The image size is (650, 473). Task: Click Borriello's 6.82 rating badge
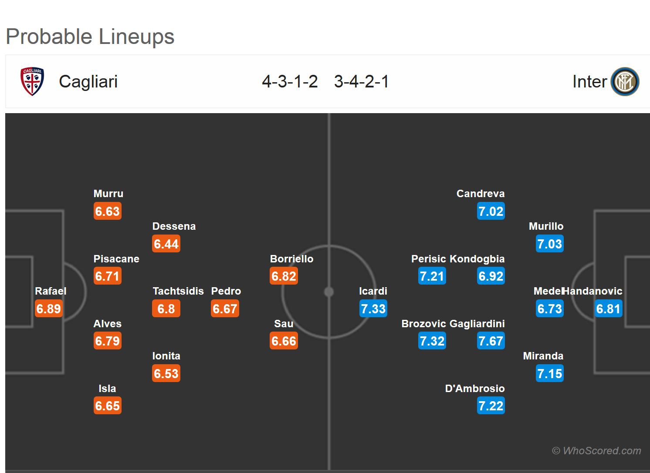click(x=284, y=276)
